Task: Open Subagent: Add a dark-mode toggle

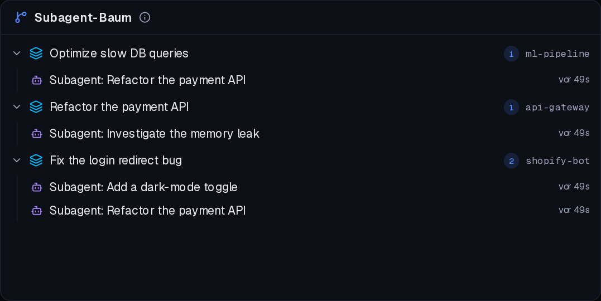Action: [300, 187]
